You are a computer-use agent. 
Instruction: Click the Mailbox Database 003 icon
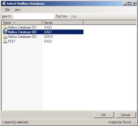coord(5,37)
